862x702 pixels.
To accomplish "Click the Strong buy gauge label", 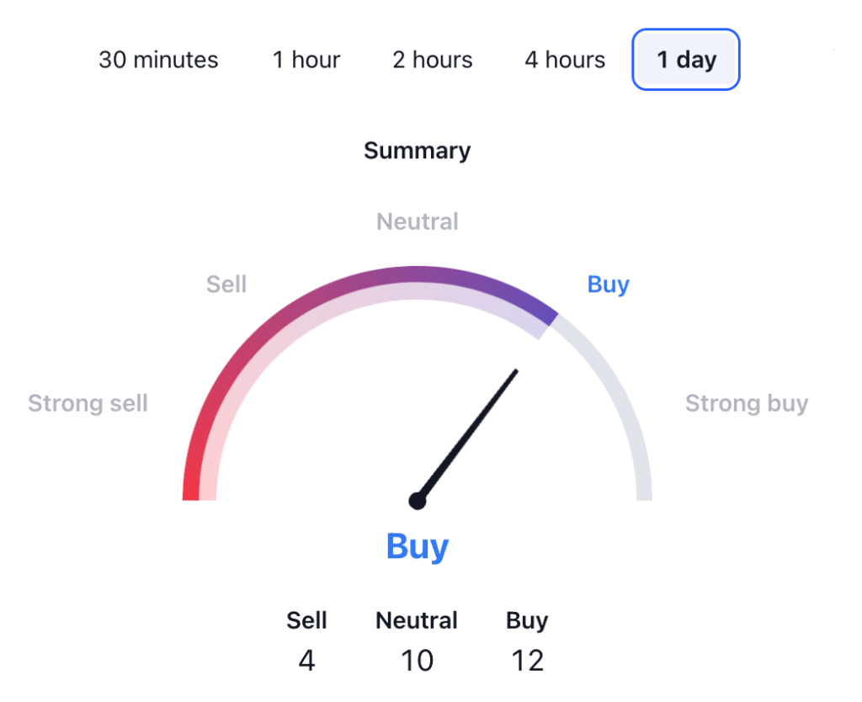I will [x=747, y=403].
